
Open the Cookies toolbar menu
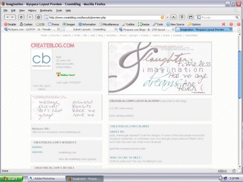coord(26,24)
